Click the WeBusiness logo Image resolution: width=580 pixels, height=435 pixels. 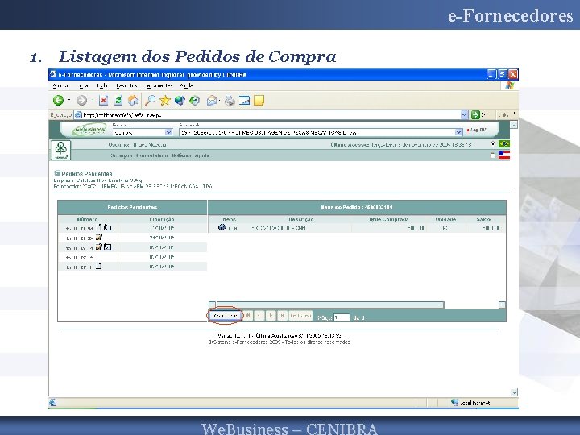89,130
